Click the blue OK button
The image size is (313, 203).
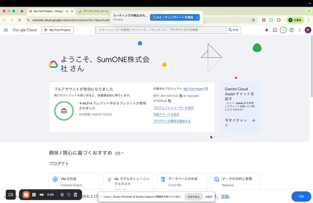[301, 197]
